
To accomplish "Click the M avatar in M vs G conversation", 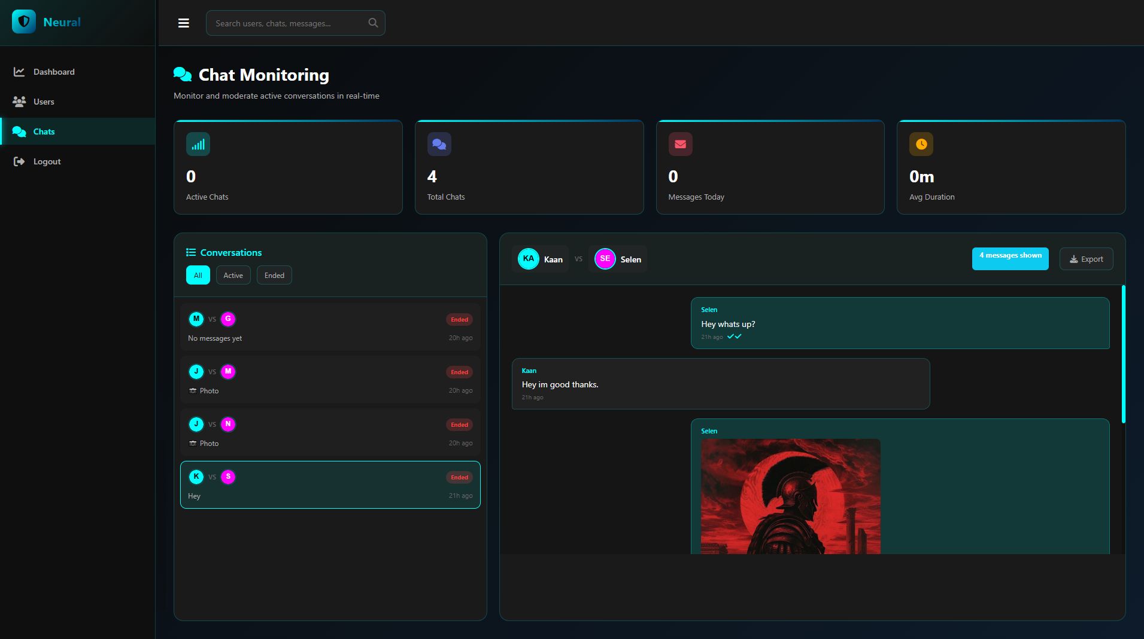I will [196, 319].
